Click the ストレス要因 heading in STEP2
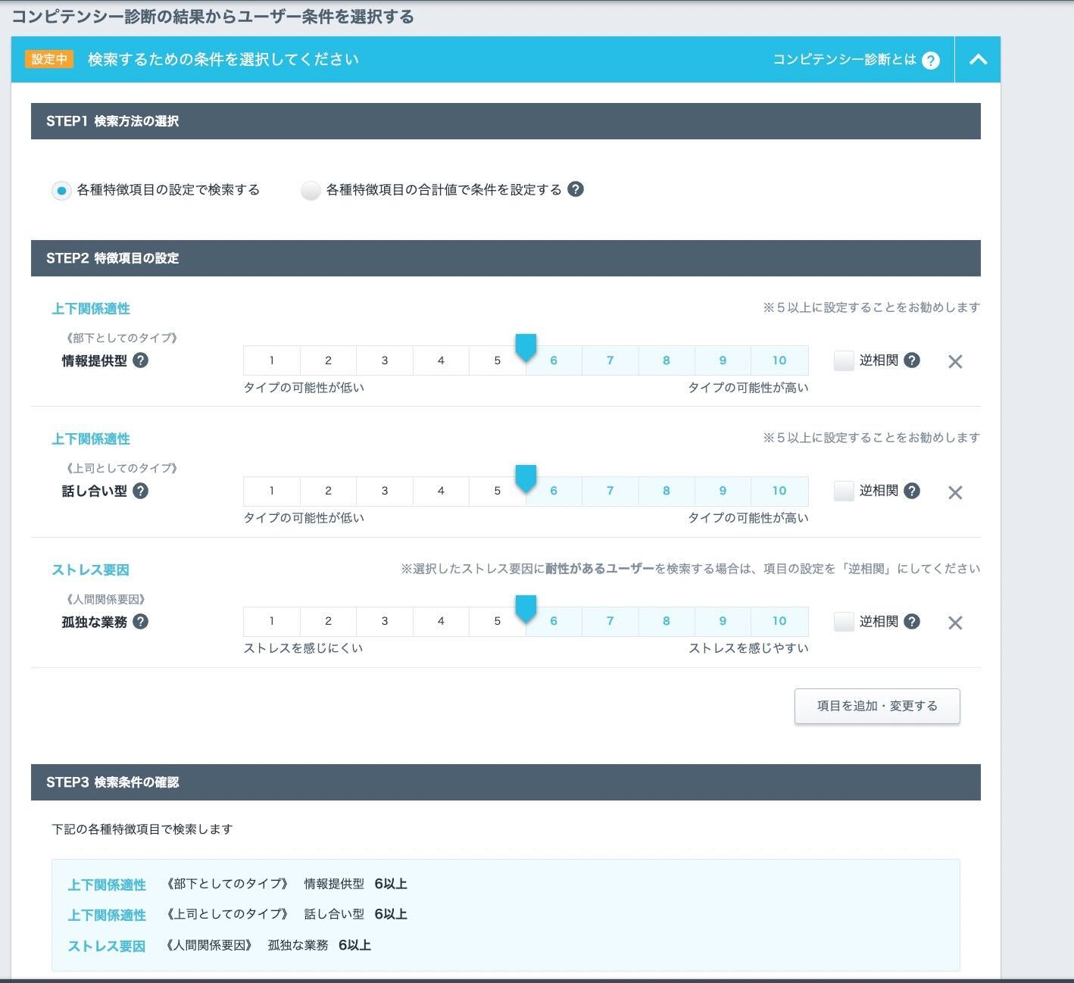This screenshot has width=1074, height=983. click(x=91, y=570)
